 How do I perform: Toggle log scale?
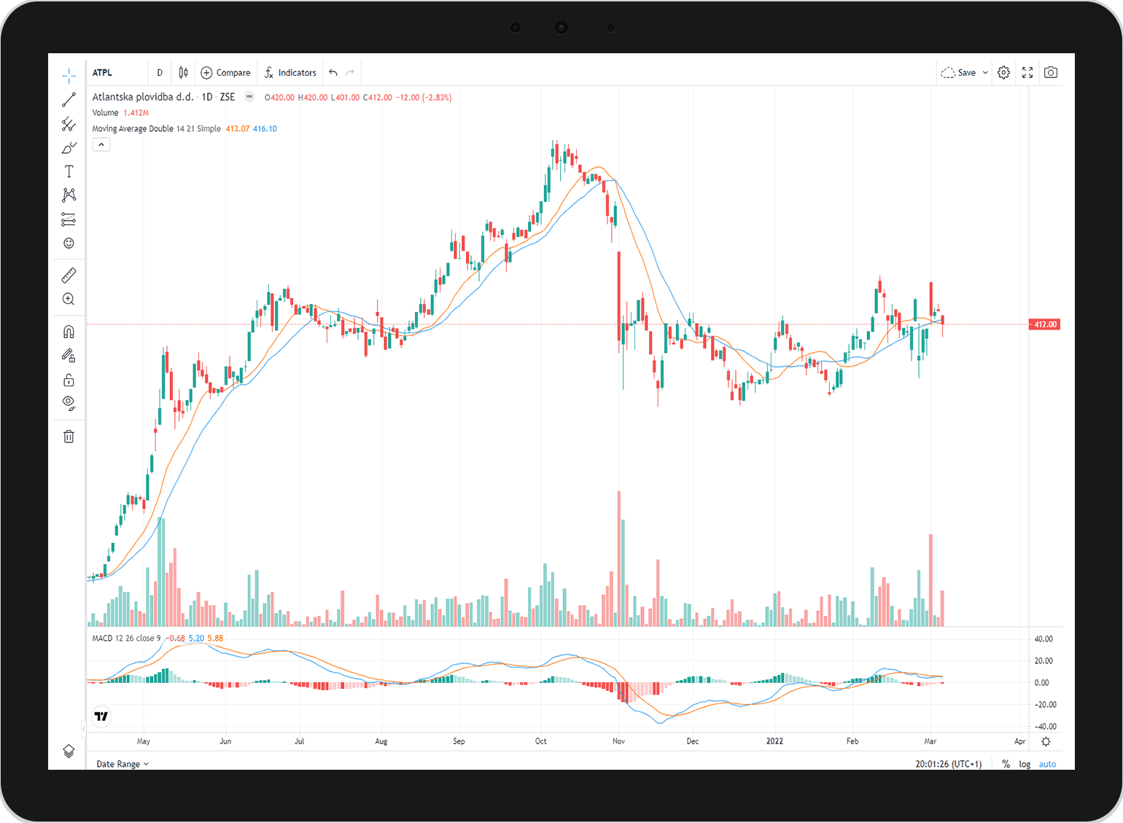[1025, 764]
